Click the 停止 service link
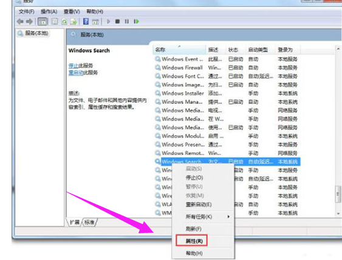342x260 pixels. (x=74, y=66)
